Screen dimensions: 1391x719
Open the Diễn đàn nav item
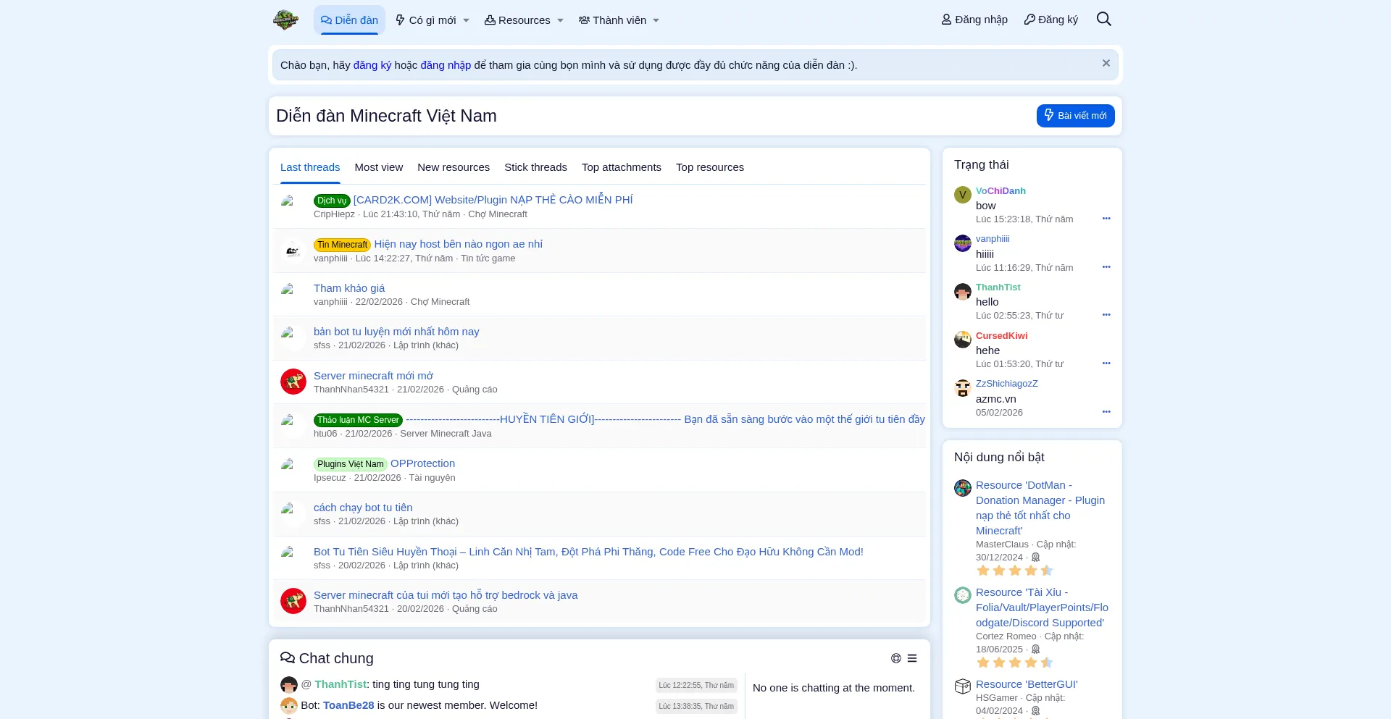tap(349, 20)
